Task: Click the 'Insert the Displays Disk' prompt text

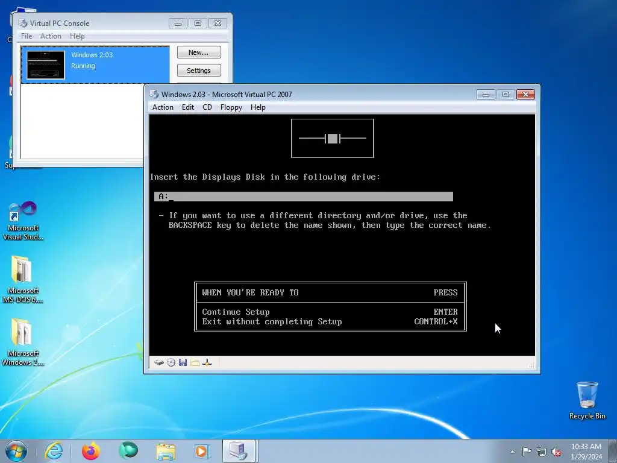Action: 265,177
